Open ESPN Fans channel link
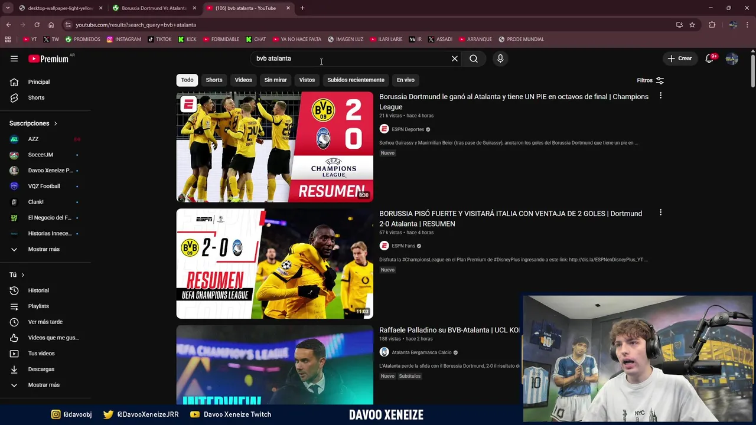Screen dimensions: 756x425 click(x=403, y=246)
